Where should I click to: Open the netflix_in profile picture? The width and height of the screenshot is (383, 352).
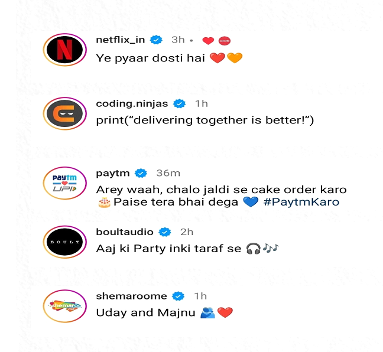pyautogui.click(x=65, y=50)
